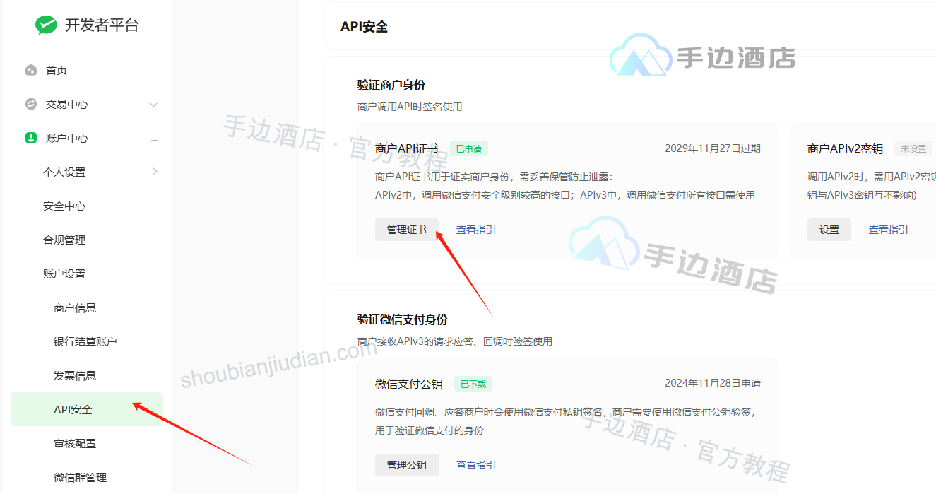
Task: Click the 账户中心 person icon
Action: coord(30,138)
